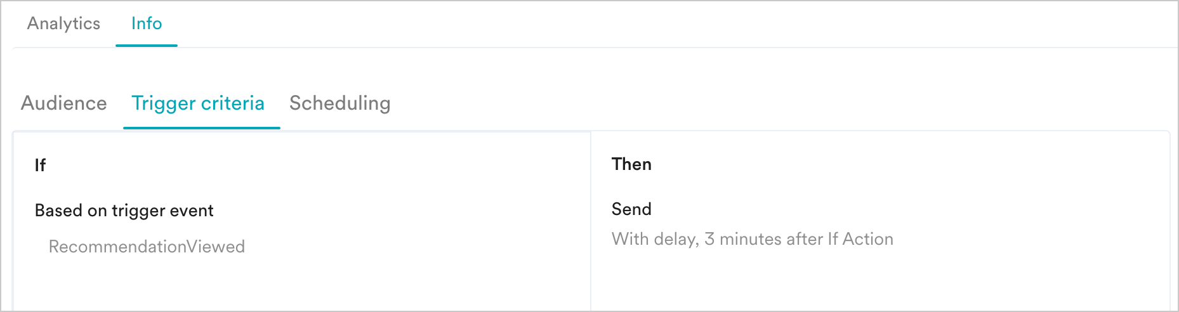Click "If Action" in the delay text

[860, 239]
